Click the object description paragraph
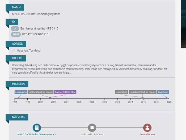The width and height of the screenshot is (186, 140). [x=90, y=69]
